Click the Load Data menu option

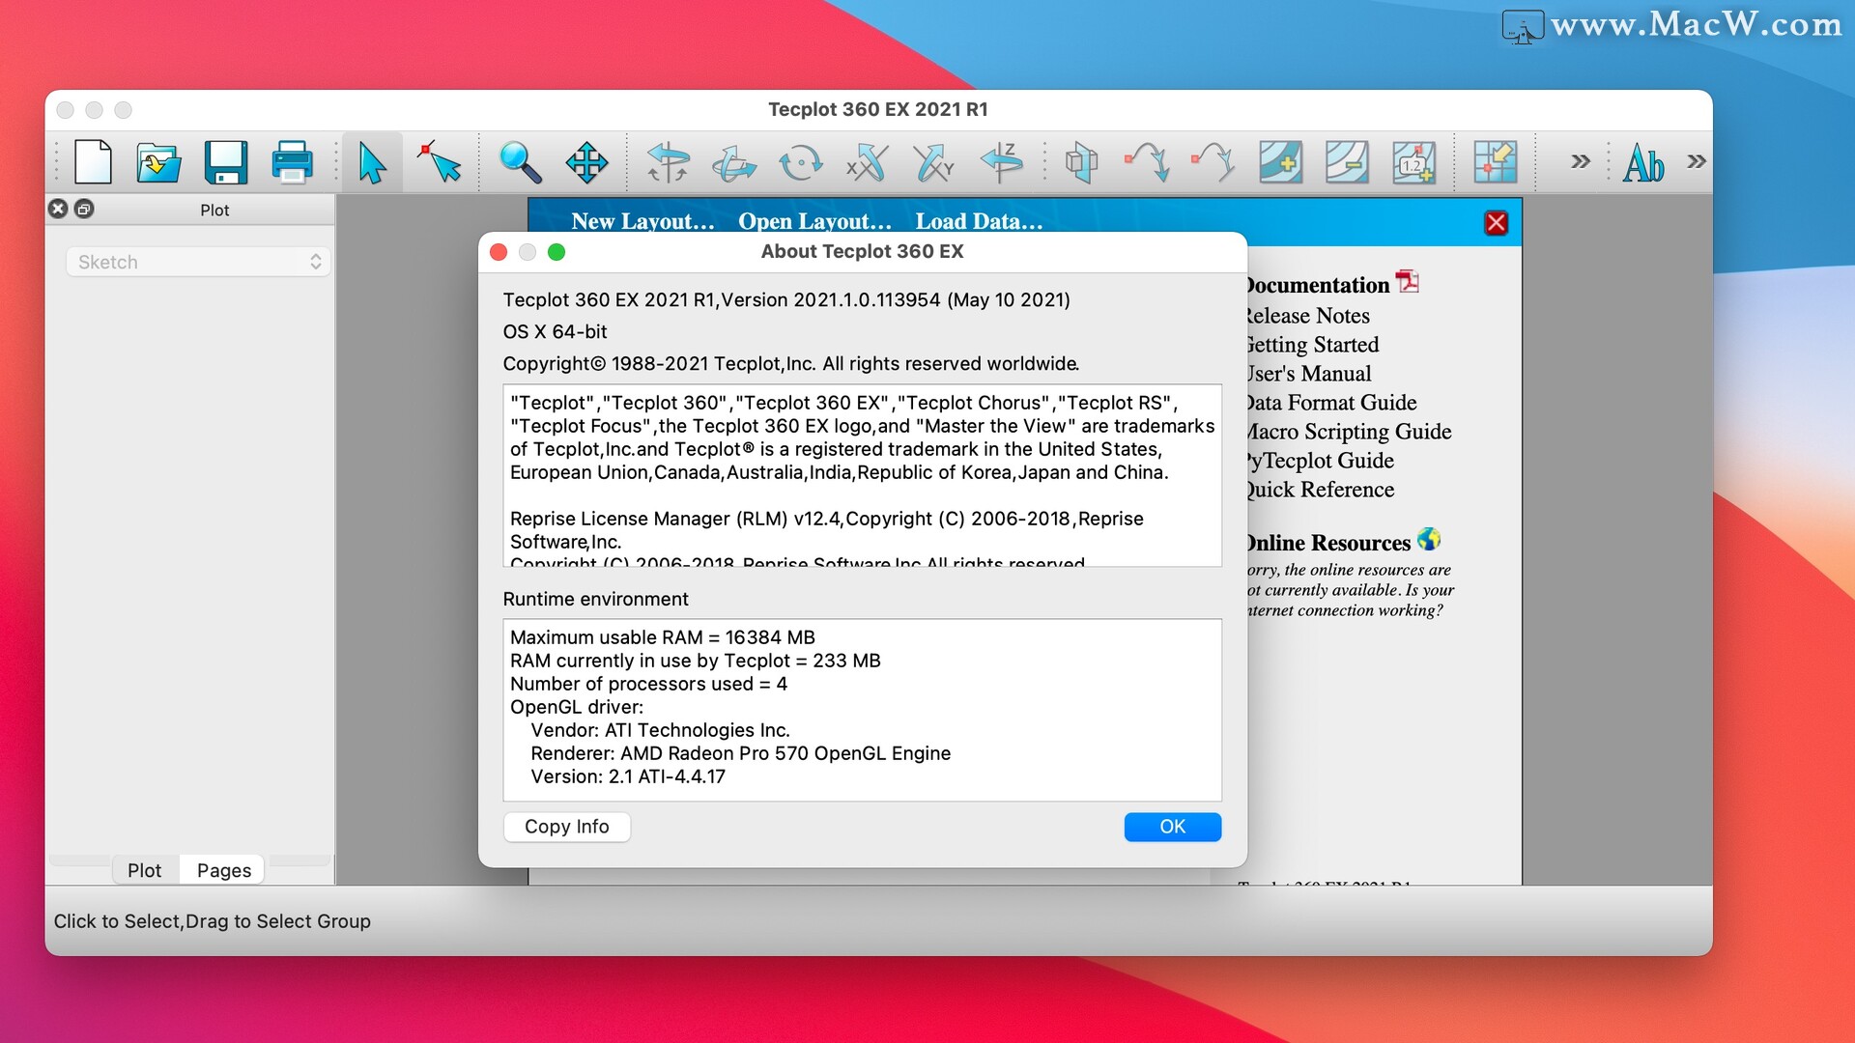(981, 220)
